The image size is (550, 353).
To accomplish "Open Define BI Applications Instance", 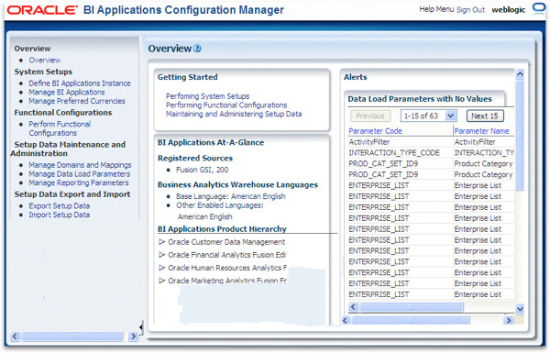I will [80, 83].
